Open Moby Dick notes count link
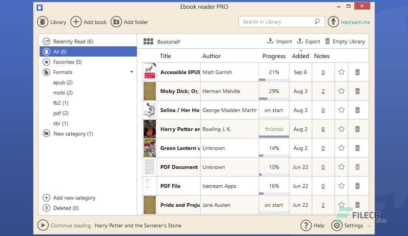 click(323, 91)
